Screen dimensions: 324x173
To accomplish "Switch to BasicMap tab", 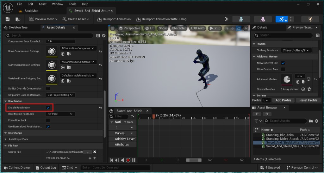I will coord(29,11).
